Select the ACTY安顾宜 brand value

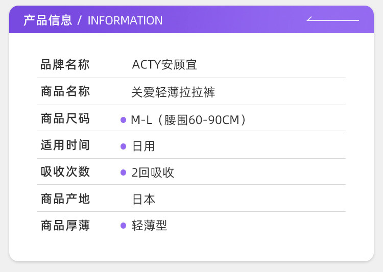(x=164, y=65)
